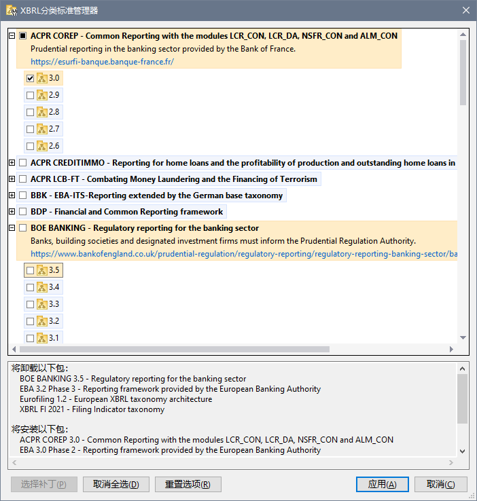Check the BDP Financial and Common Reporting checkbox
The image size is (477, 501).
(x=22, y=212)
